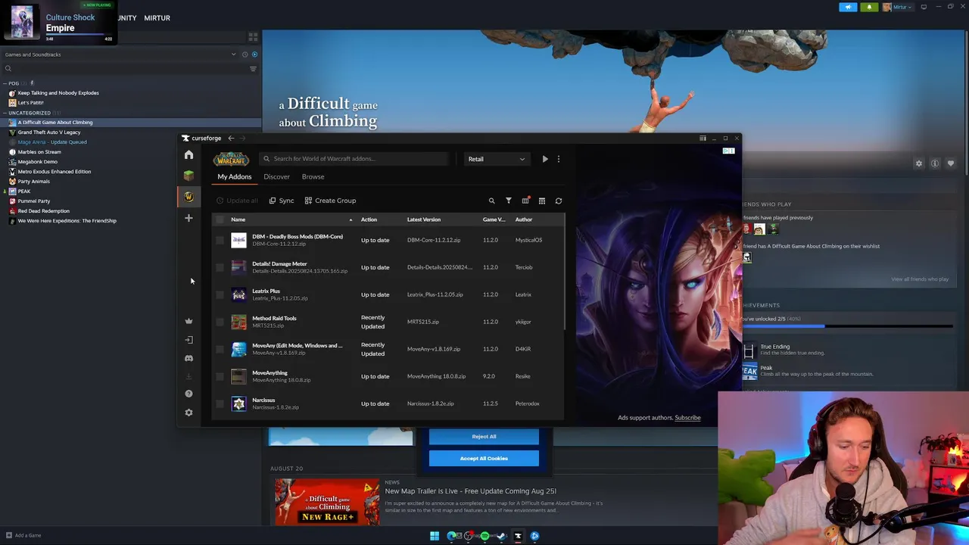
Task: Open CurseForge settings gear icon
Action: pos(189,413)
